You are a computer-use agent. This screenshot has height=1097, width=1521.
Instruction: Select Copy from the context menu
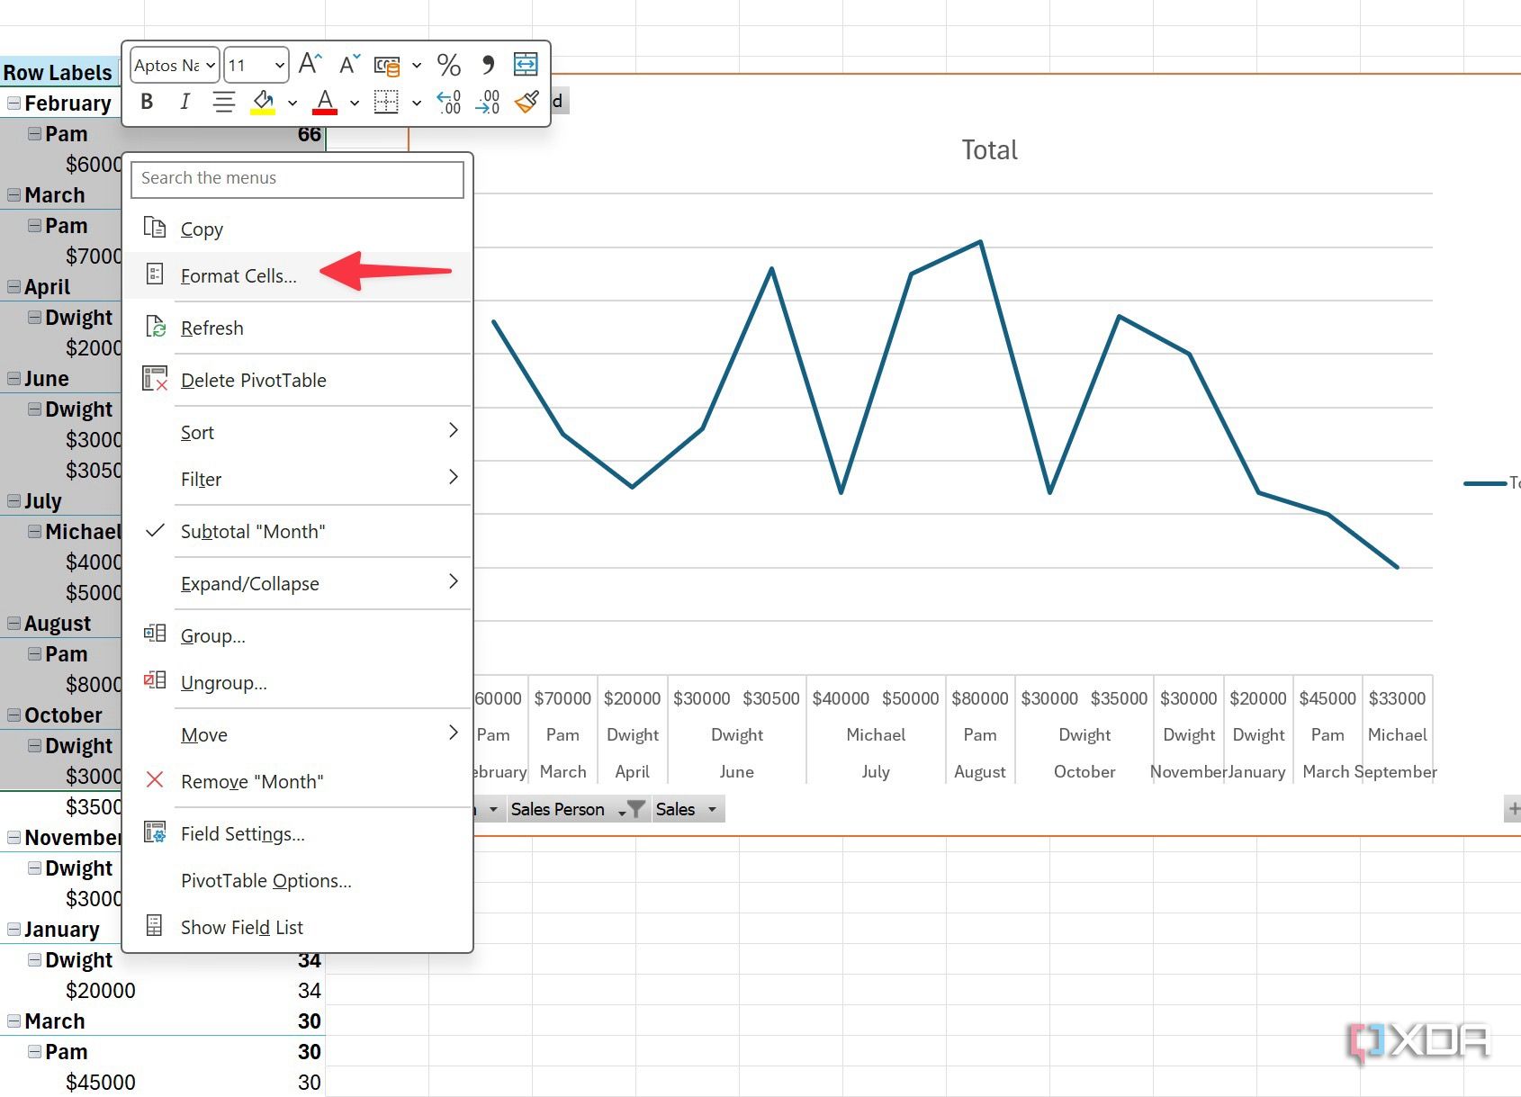tap(202, 229)
